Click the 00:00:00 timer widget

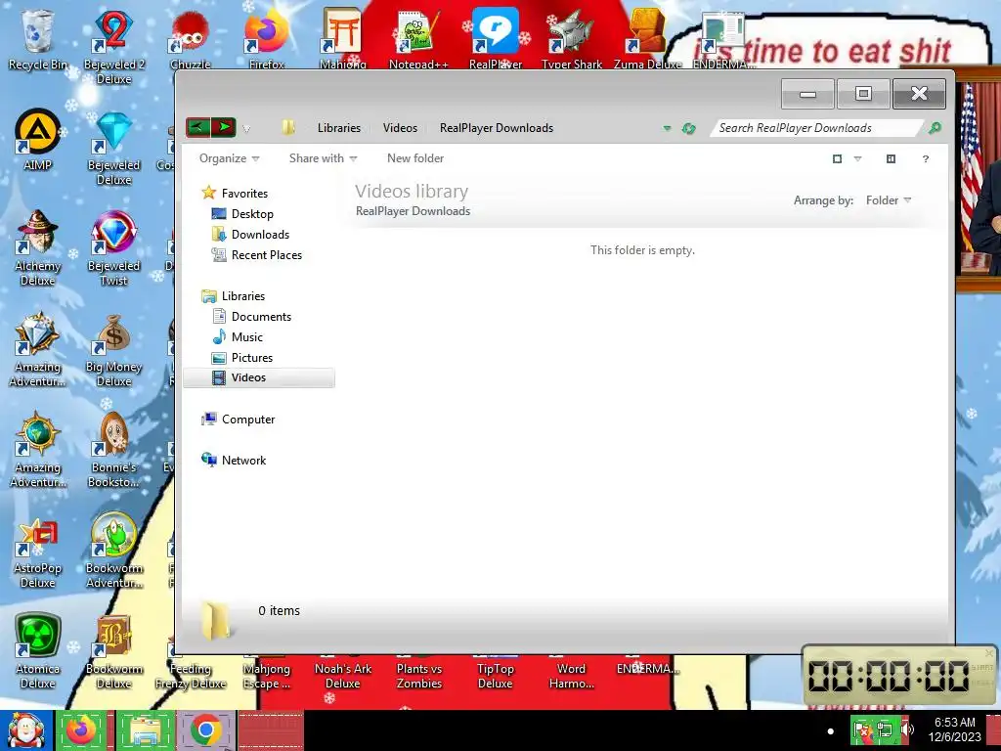[x=899, y=676]
